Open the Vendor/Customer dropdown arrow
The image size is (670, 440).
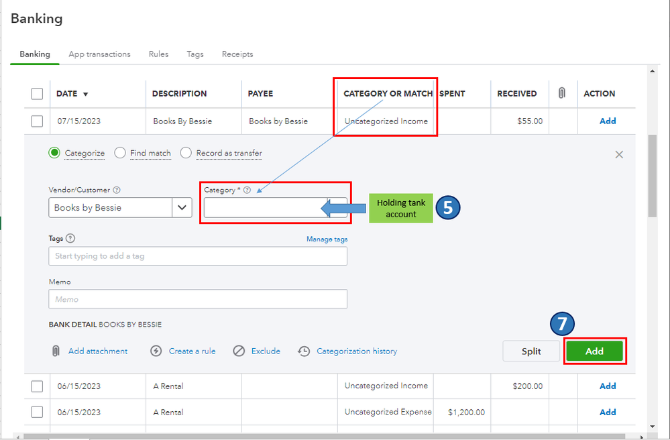click(x=182, y=208)
